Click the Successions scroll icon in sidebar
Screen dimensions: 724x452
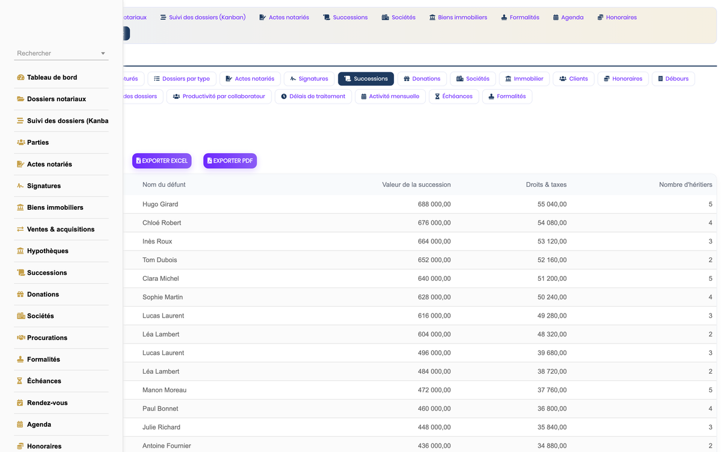click(x=21, y=272)
